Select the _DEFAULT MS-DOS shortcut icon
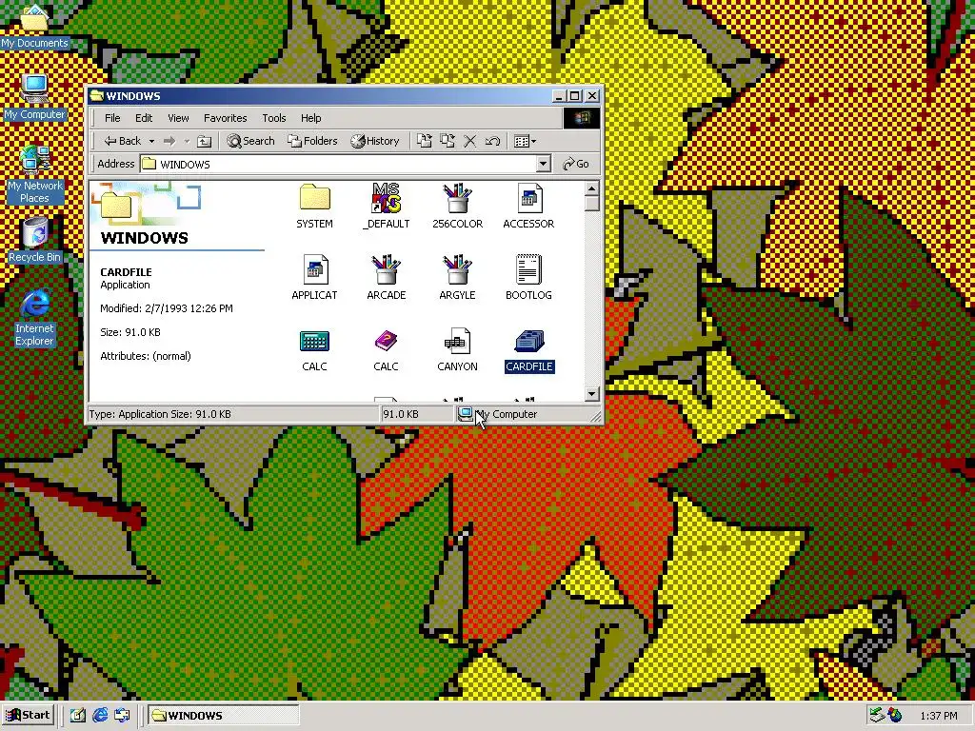The image size is (975, 731). tap(387, 198)
